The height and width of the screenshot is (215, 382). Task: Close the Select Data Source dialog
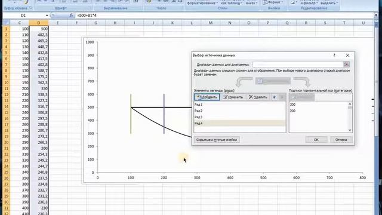(x=347, y=56)
